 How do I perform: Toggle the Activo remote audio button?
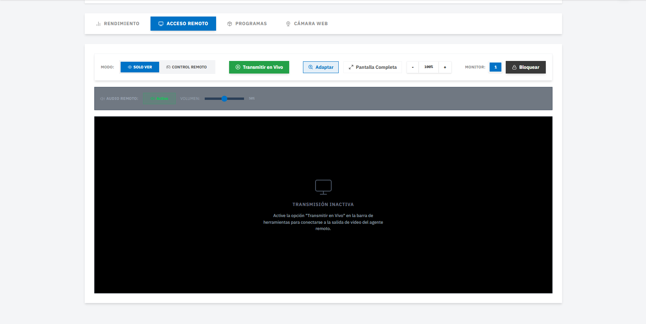pyautogui.click(x=159, y=99)
